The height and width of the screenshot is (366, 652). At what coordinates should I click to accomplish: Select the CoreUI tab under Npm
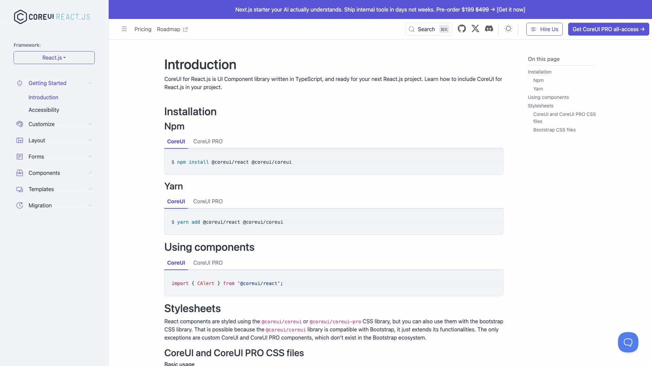(176, 141)
